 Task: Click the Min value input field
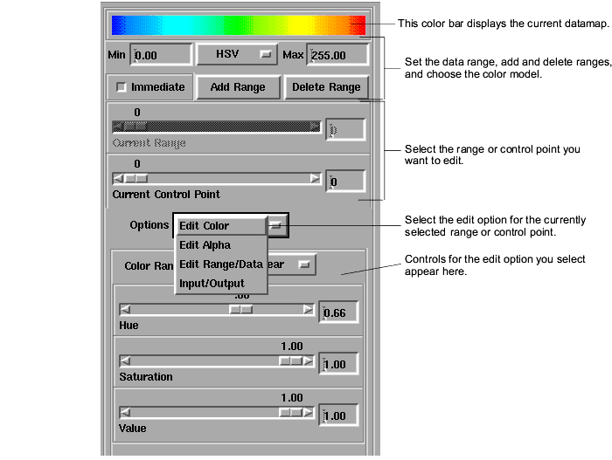tap(161, 55)
